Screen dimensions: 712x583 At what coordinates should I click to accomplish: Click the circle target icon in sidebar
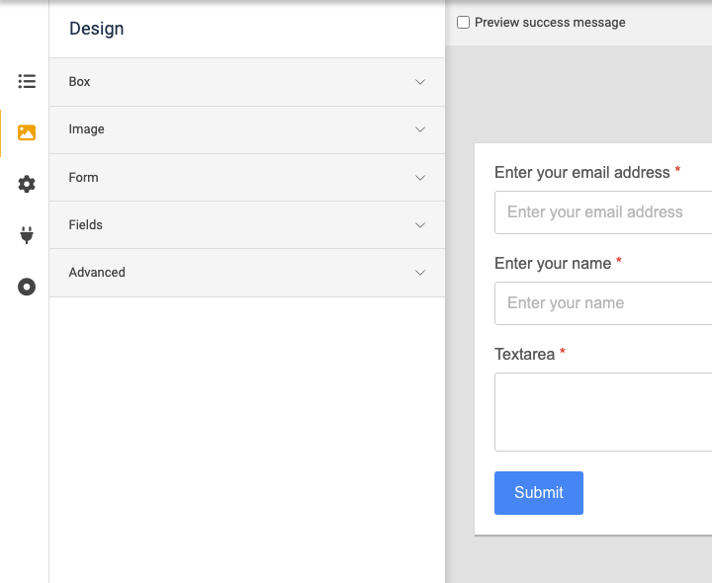point(27,287)
